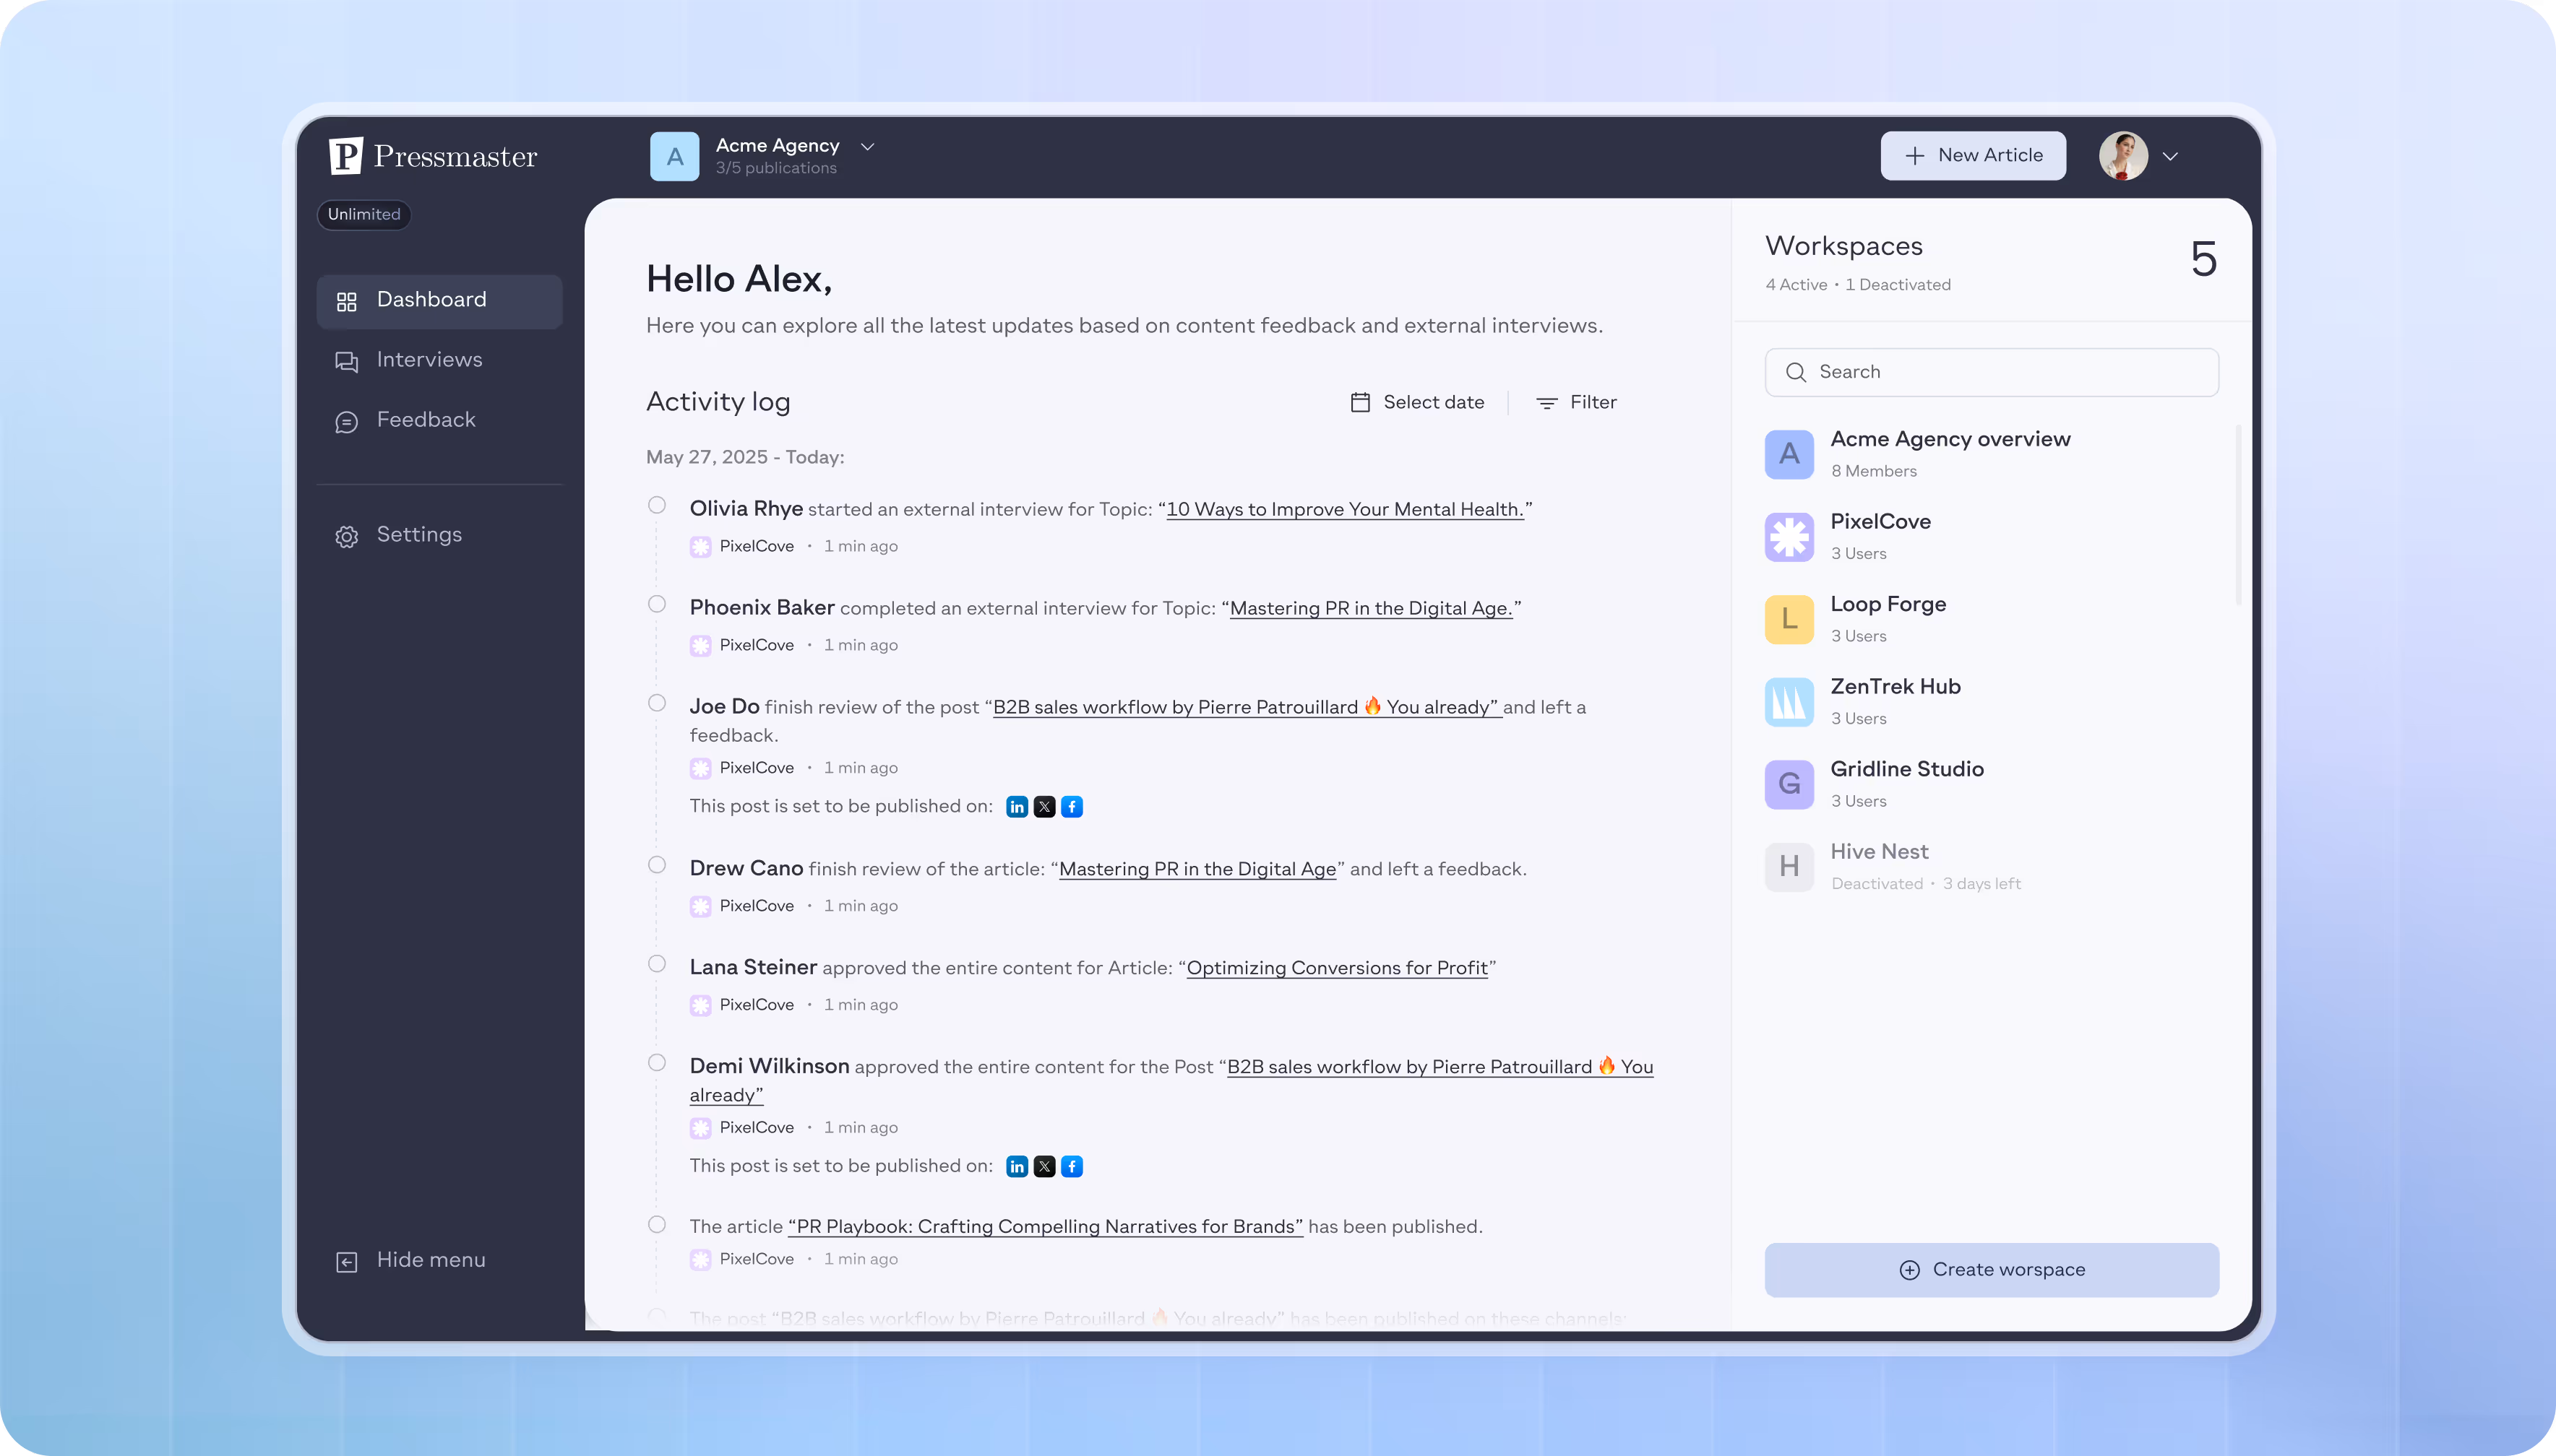
Task: Click the Facebook icon under Joe Do's entry
Action: point(1072,807)
